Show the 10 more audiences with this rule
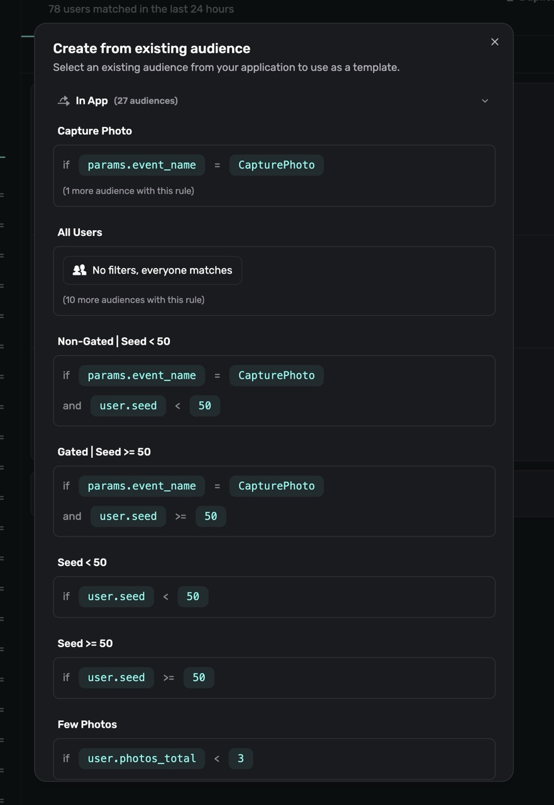 [133, 300]
